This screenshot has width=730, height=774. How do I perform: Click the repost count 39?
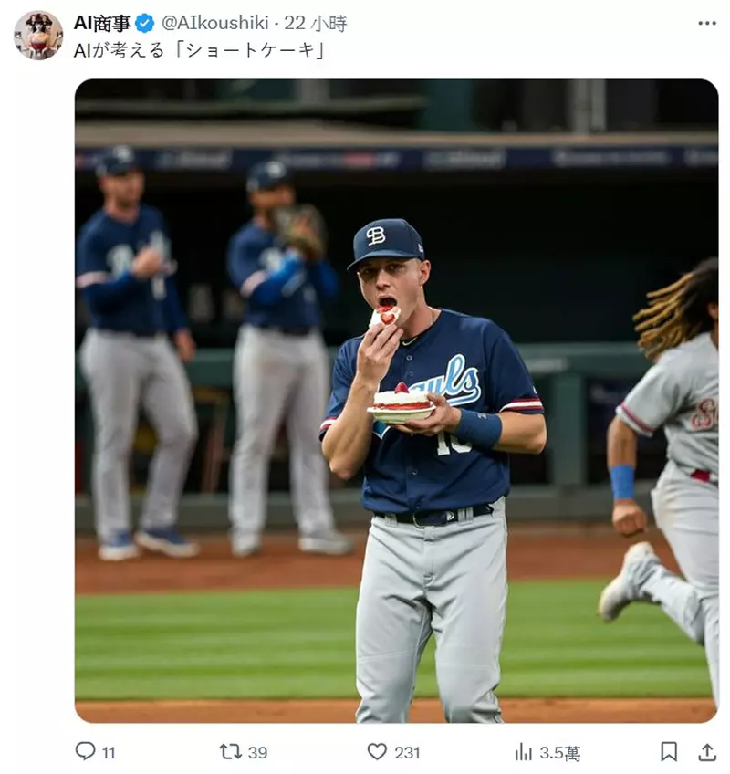[258, 752]
